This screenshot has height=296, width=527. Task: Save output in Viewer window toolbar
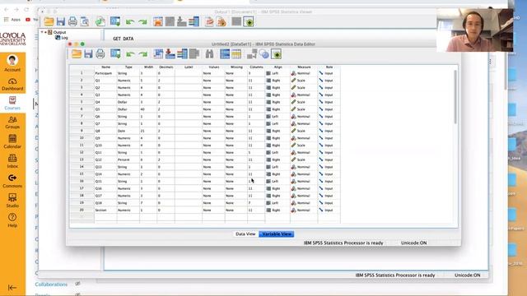tap(60, 22)
